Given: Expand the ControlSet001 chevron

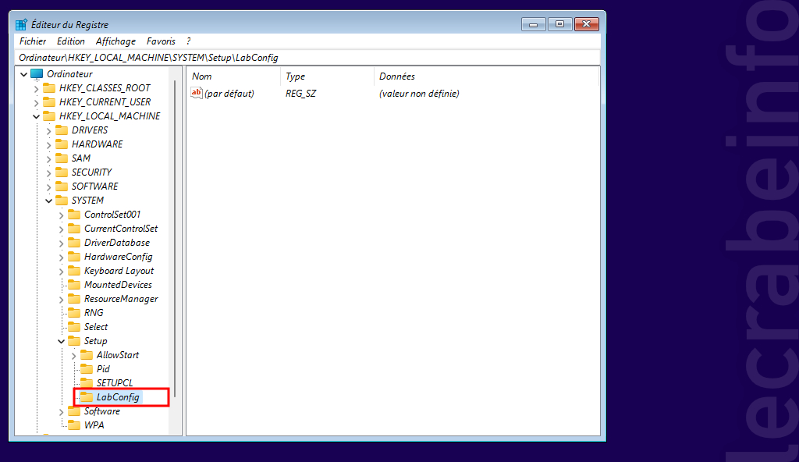Looking at the screenshot, I should 61,215.
